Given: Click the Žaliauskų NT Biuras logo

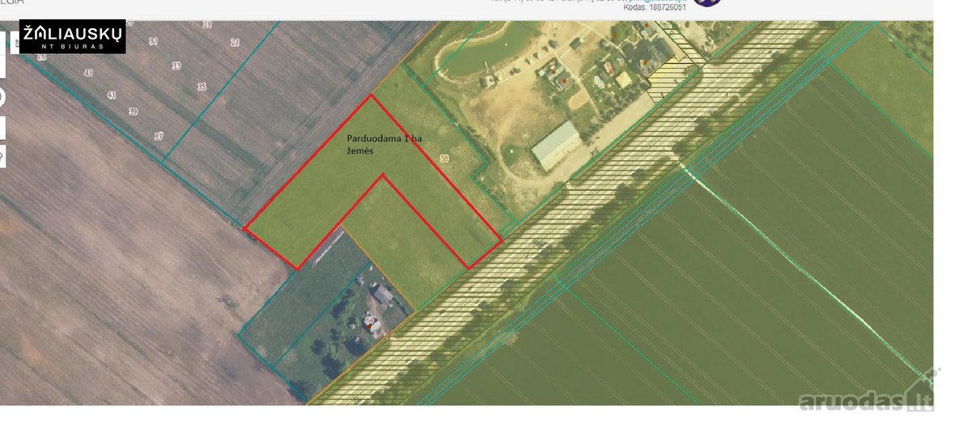Looking at the screenshot, I should click(73, 36).
